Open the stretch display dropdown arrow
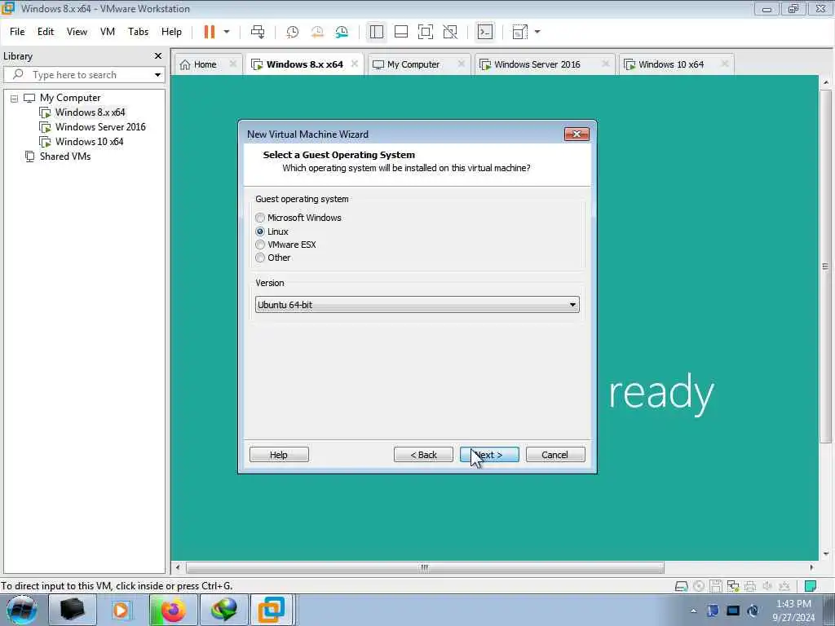Image resolution: width=835 pixels, height=626 pixels. [537, 32]
